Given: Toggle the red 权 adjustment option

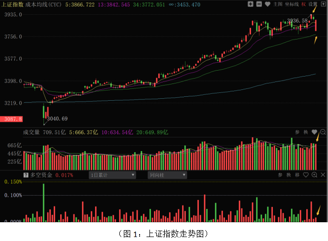Looking at the screenshot, I should click(x=303, y=4).
